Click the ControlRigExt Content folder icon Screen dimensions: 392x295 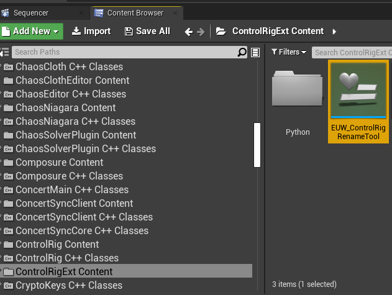click(x=8, y=272)
